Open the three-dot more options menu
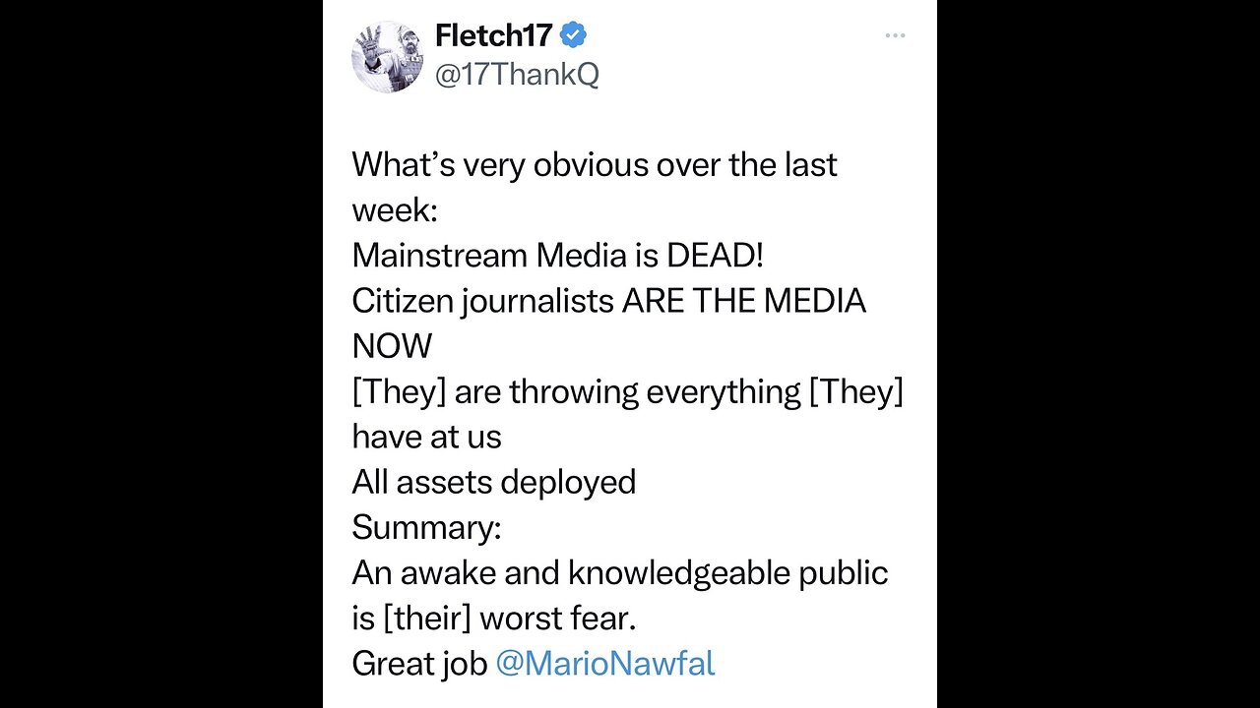1260x708 pixels. [x=894, y=35]
